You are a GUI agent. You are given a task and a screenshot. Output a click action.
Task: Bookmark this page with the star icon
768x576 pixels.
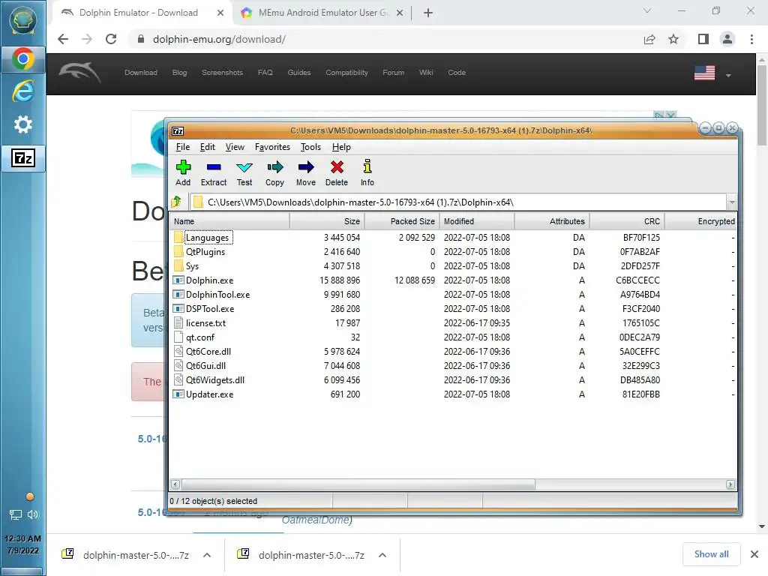coord(673,39)
